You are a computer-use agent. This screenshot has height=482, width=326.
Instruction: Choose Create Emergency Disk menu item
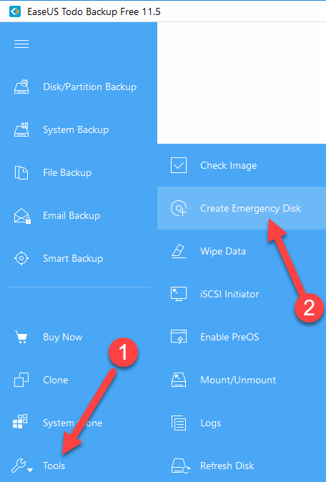tap(242, 208)
